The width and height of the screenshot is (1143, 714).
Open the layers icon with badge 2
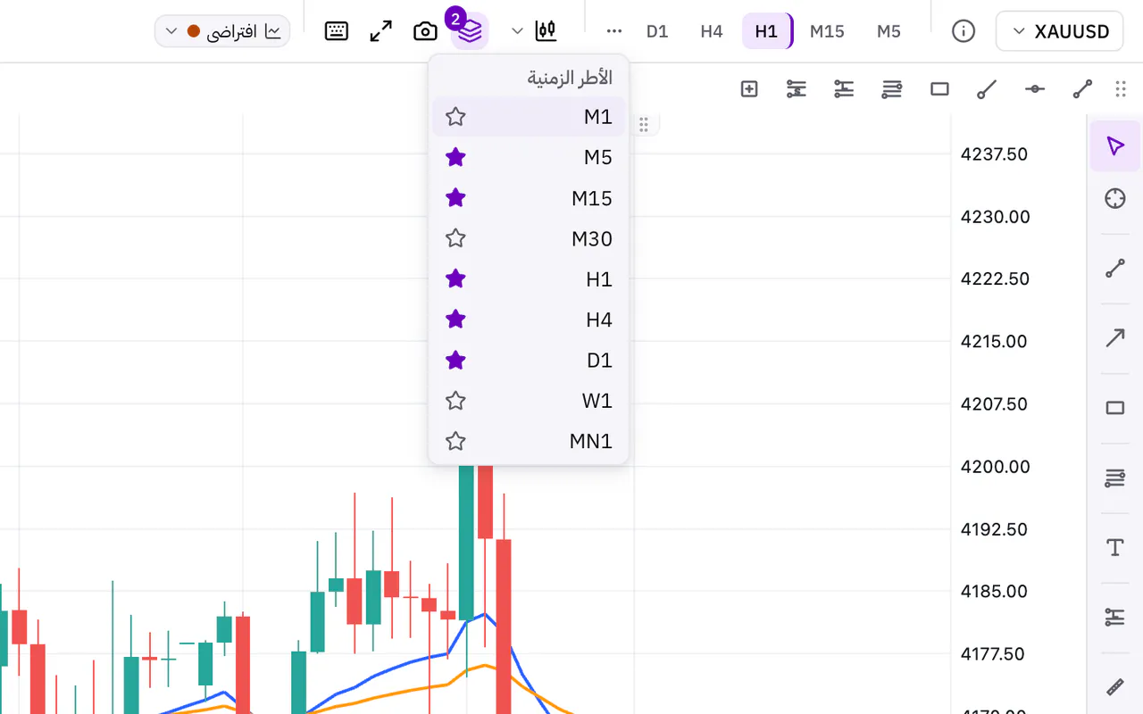pyautogui.click(x=471, y=31)
